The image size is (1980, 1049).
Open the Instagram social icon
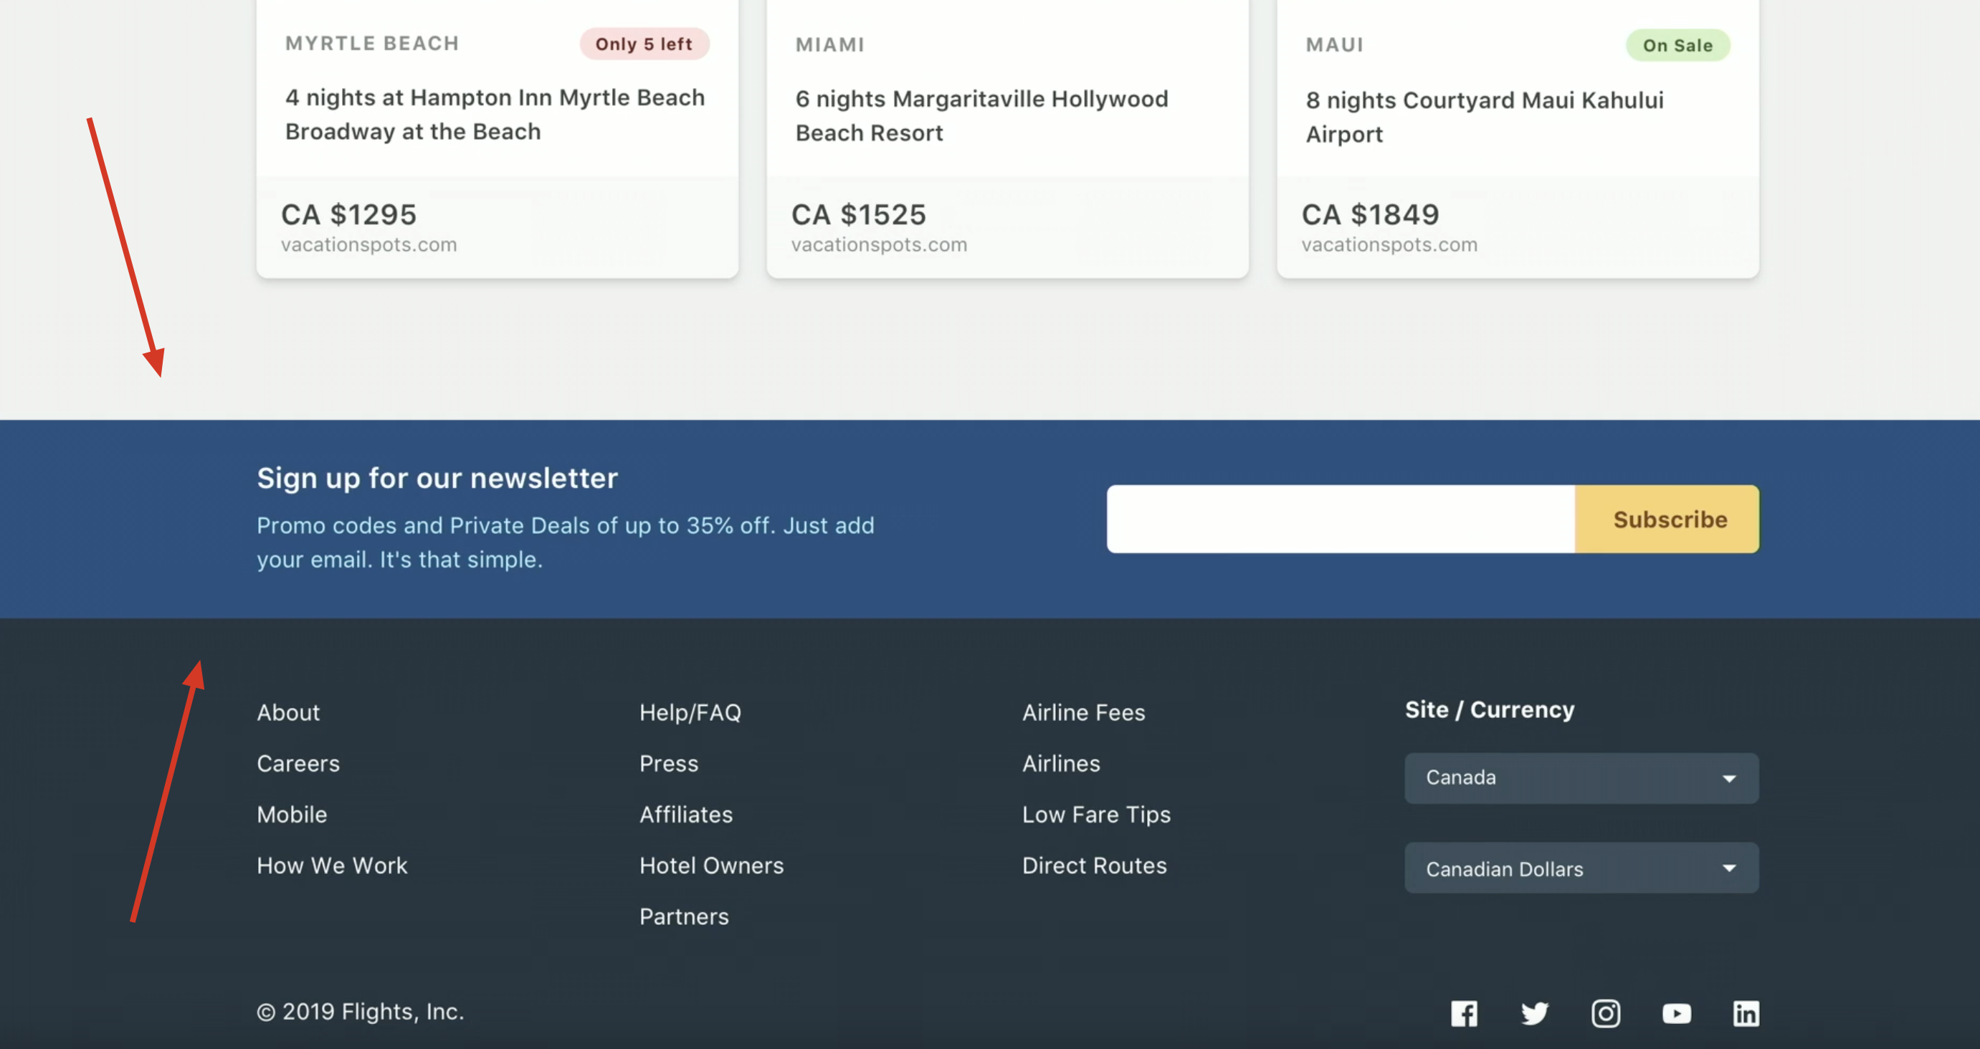tap(1605, 1013)
